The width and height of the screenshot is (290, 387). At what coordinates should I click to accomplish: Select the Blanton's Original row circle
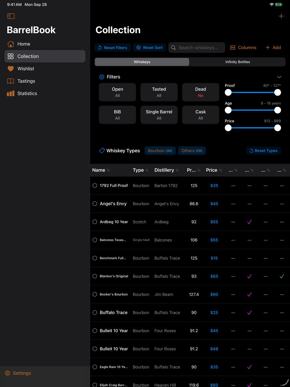95,276
